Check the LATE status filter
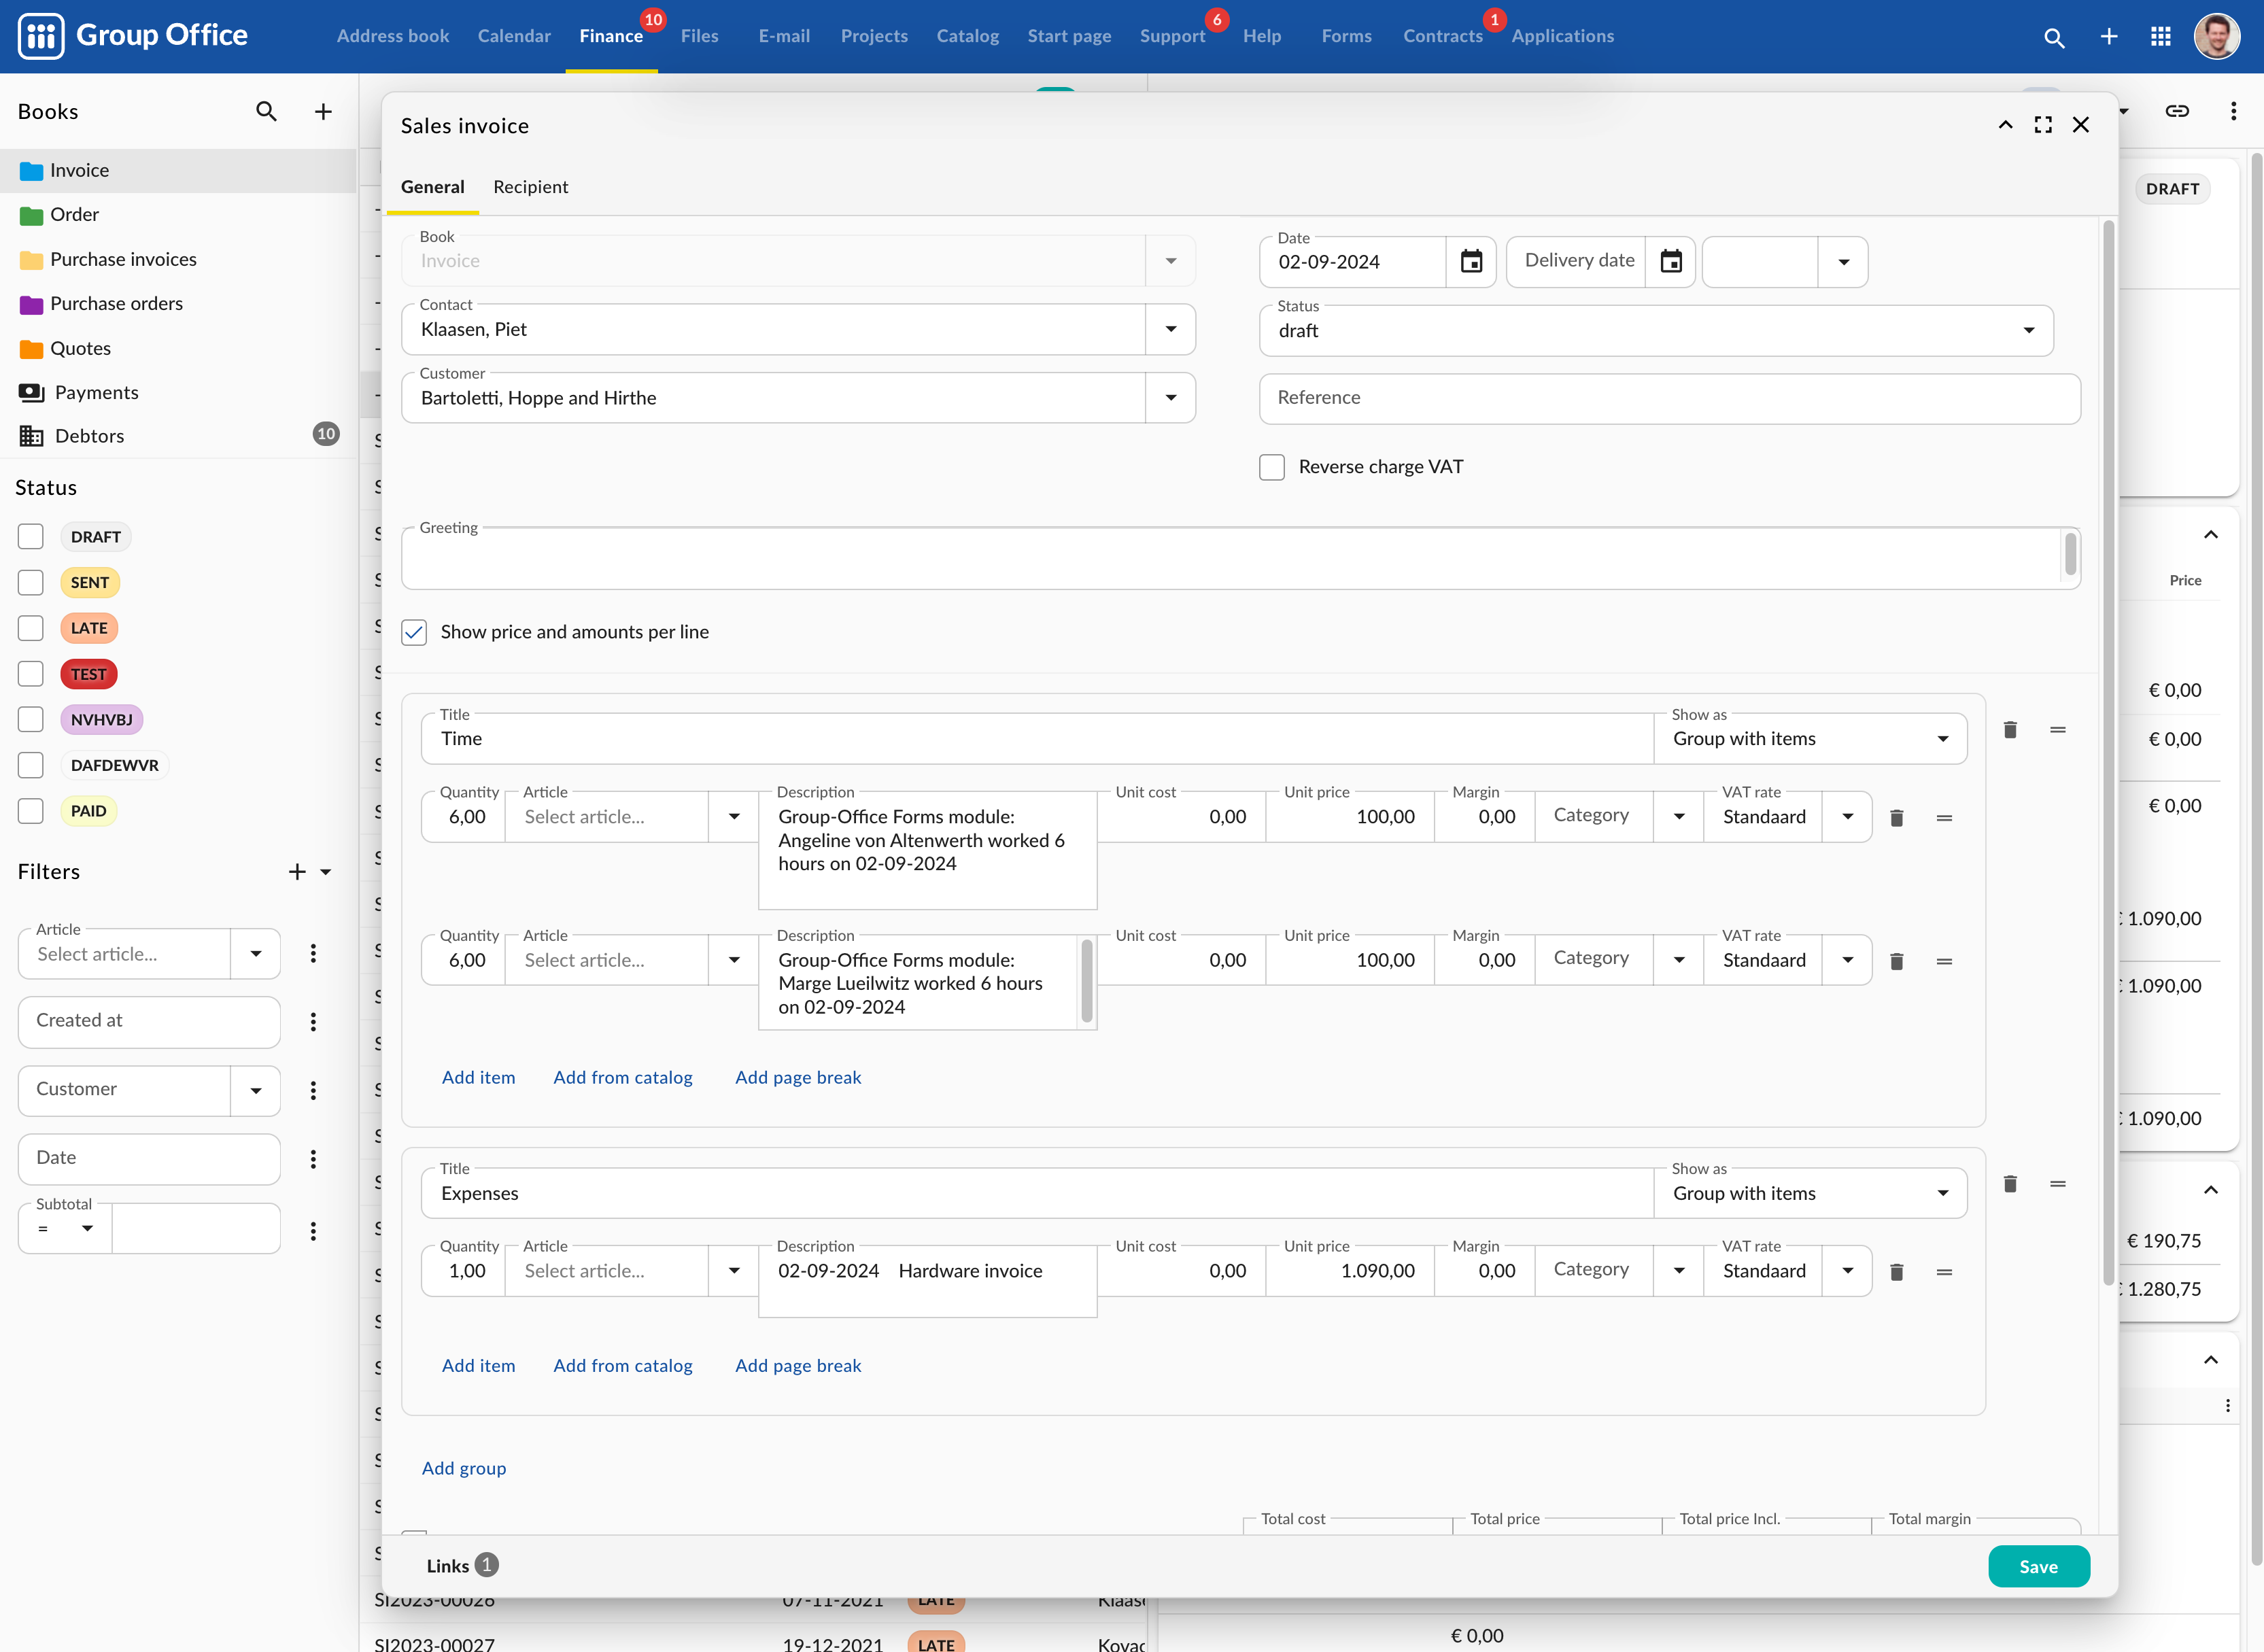 tap(31, 628)
